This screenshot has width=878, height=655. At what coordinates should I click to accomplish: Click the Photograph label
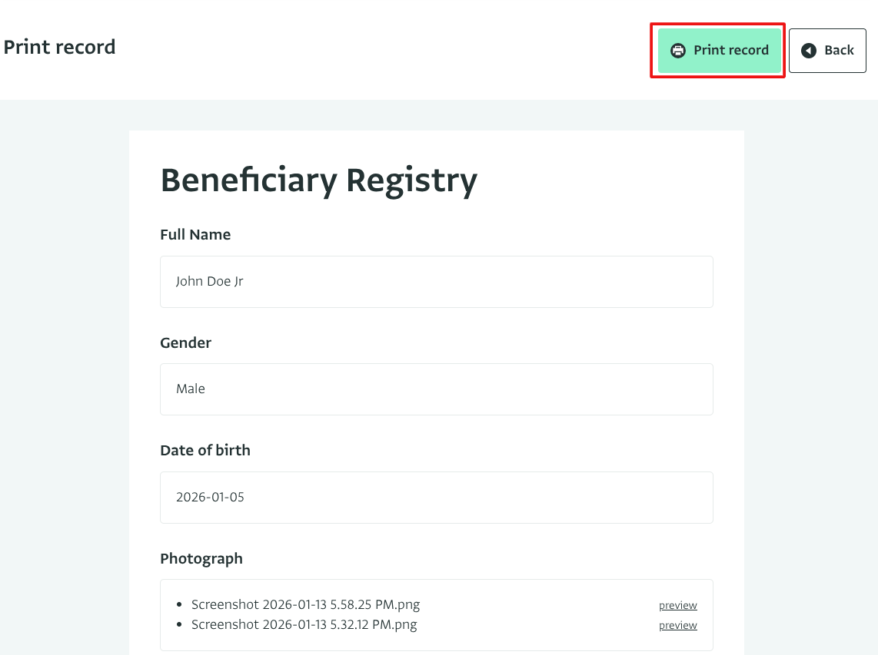point(201,559)
